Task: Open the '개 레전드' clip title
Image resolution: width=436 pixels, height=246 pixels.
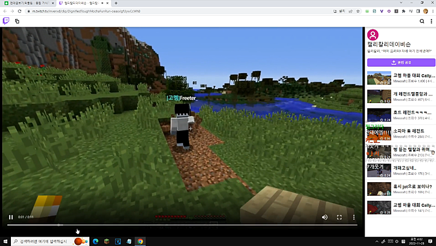Action: click(413, 94)
